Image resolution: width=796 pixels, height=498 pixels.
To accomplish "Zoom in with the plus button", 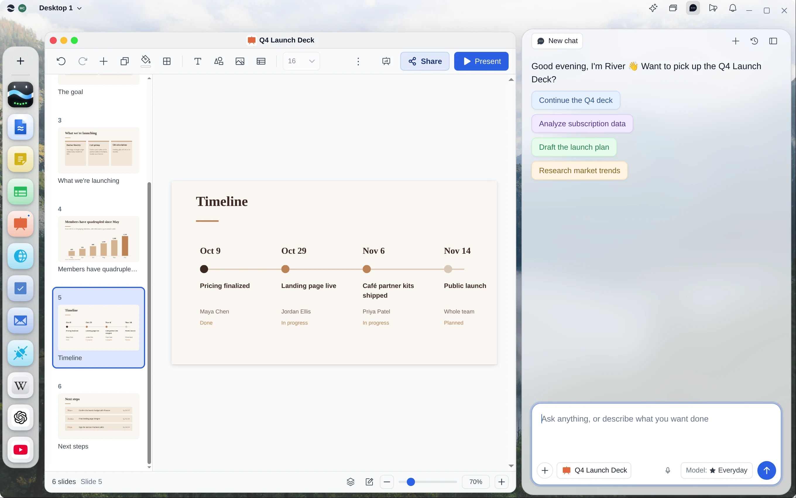I will 501,482.
